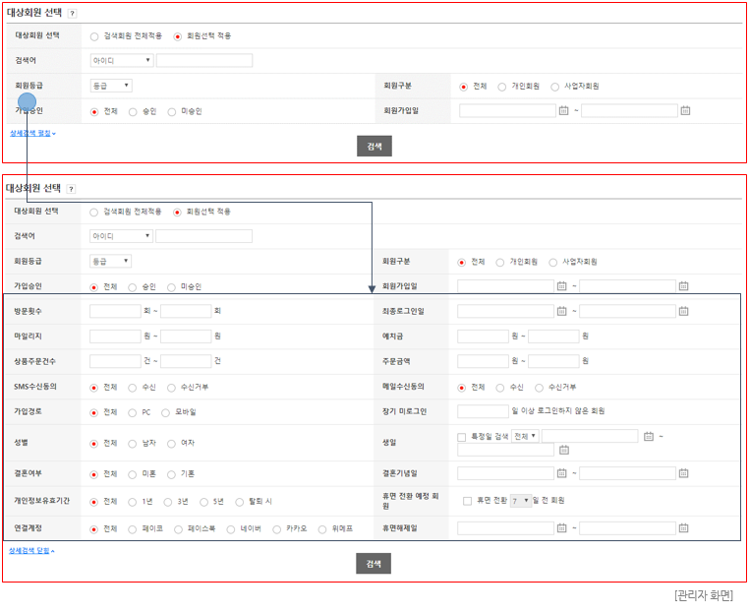750x614 pixels.
Task: Choose 수신거부 for SMS수신동의
Action: point(171,388)
